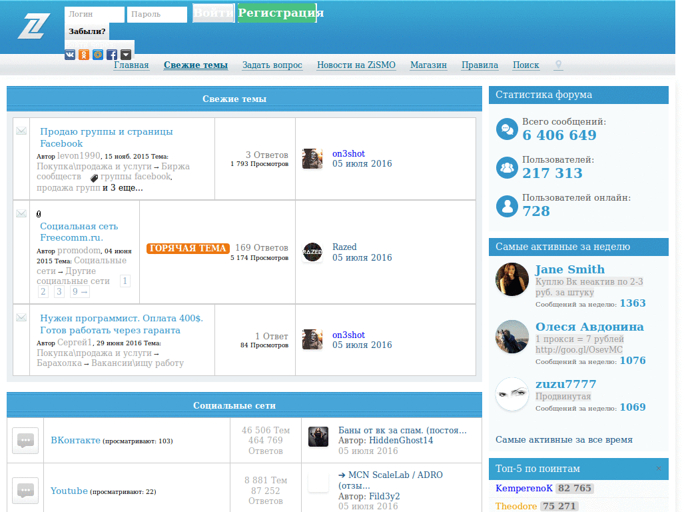
Task: Open Задать вопрос menu item
Action: pyautogui.click(x=272, y=65)
